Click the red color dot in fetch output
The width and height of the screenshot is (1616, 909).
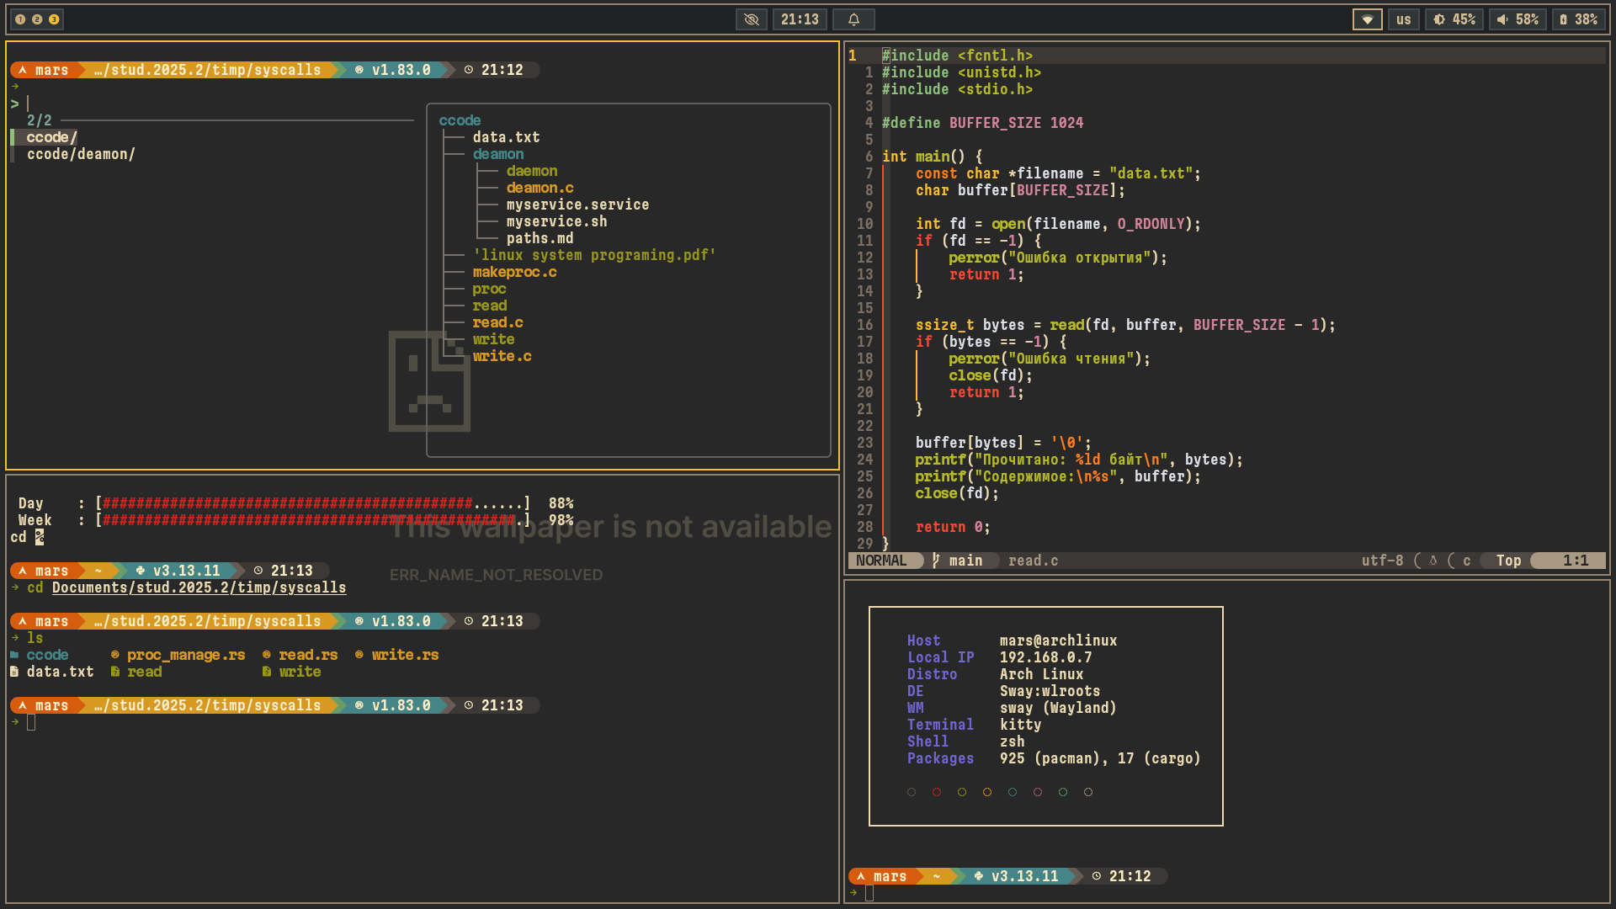[937, 792]
